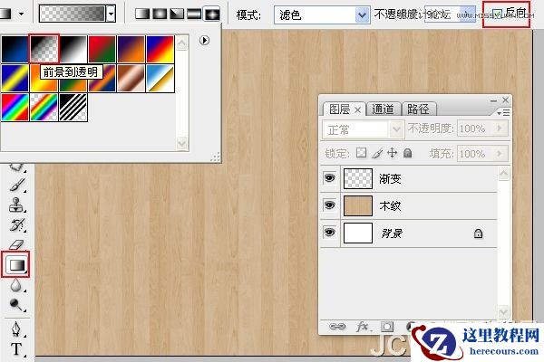Pick the transparent stripes gradient swatch
The width and height of the screenshot is (544, 362).
click(73, 108)
